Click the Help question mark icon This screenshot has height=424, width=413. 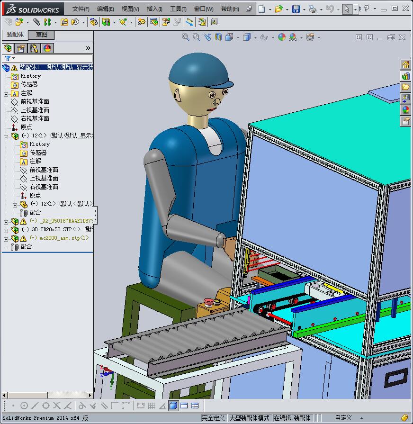367,9
